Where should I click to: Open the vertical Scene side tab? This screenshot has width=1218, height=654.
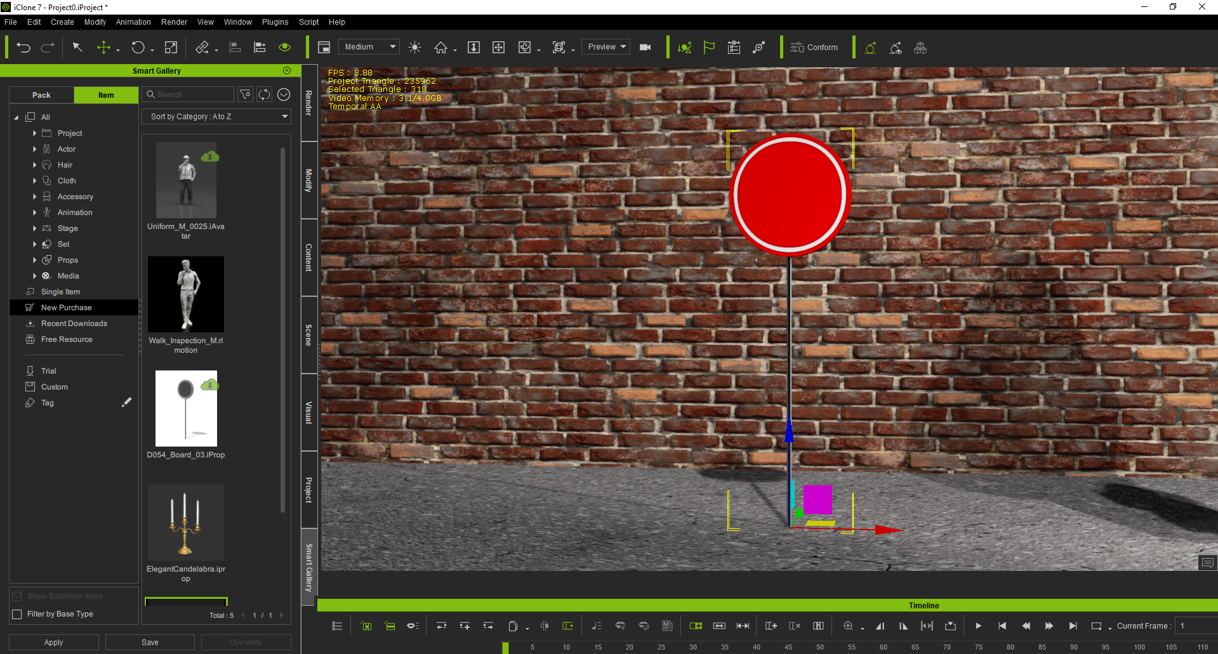[309, 335]
